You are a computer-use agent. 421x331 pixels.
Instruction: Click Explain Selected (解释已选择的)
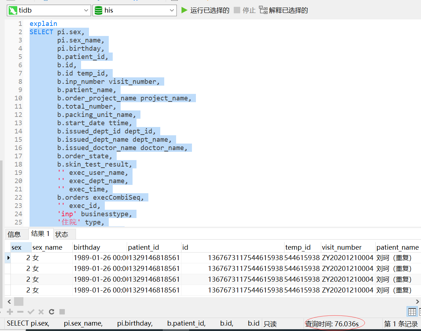click(284, 10)
